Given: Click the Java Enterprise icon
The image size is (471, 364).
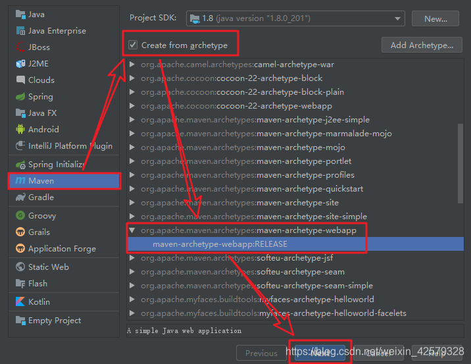Looking at the screenshot, I should coord(20,31).
